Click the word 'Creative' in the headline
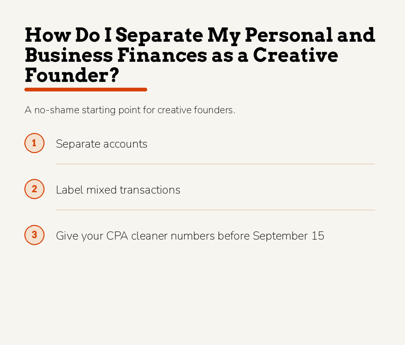 pyautogui.click(x=295, y=55)
